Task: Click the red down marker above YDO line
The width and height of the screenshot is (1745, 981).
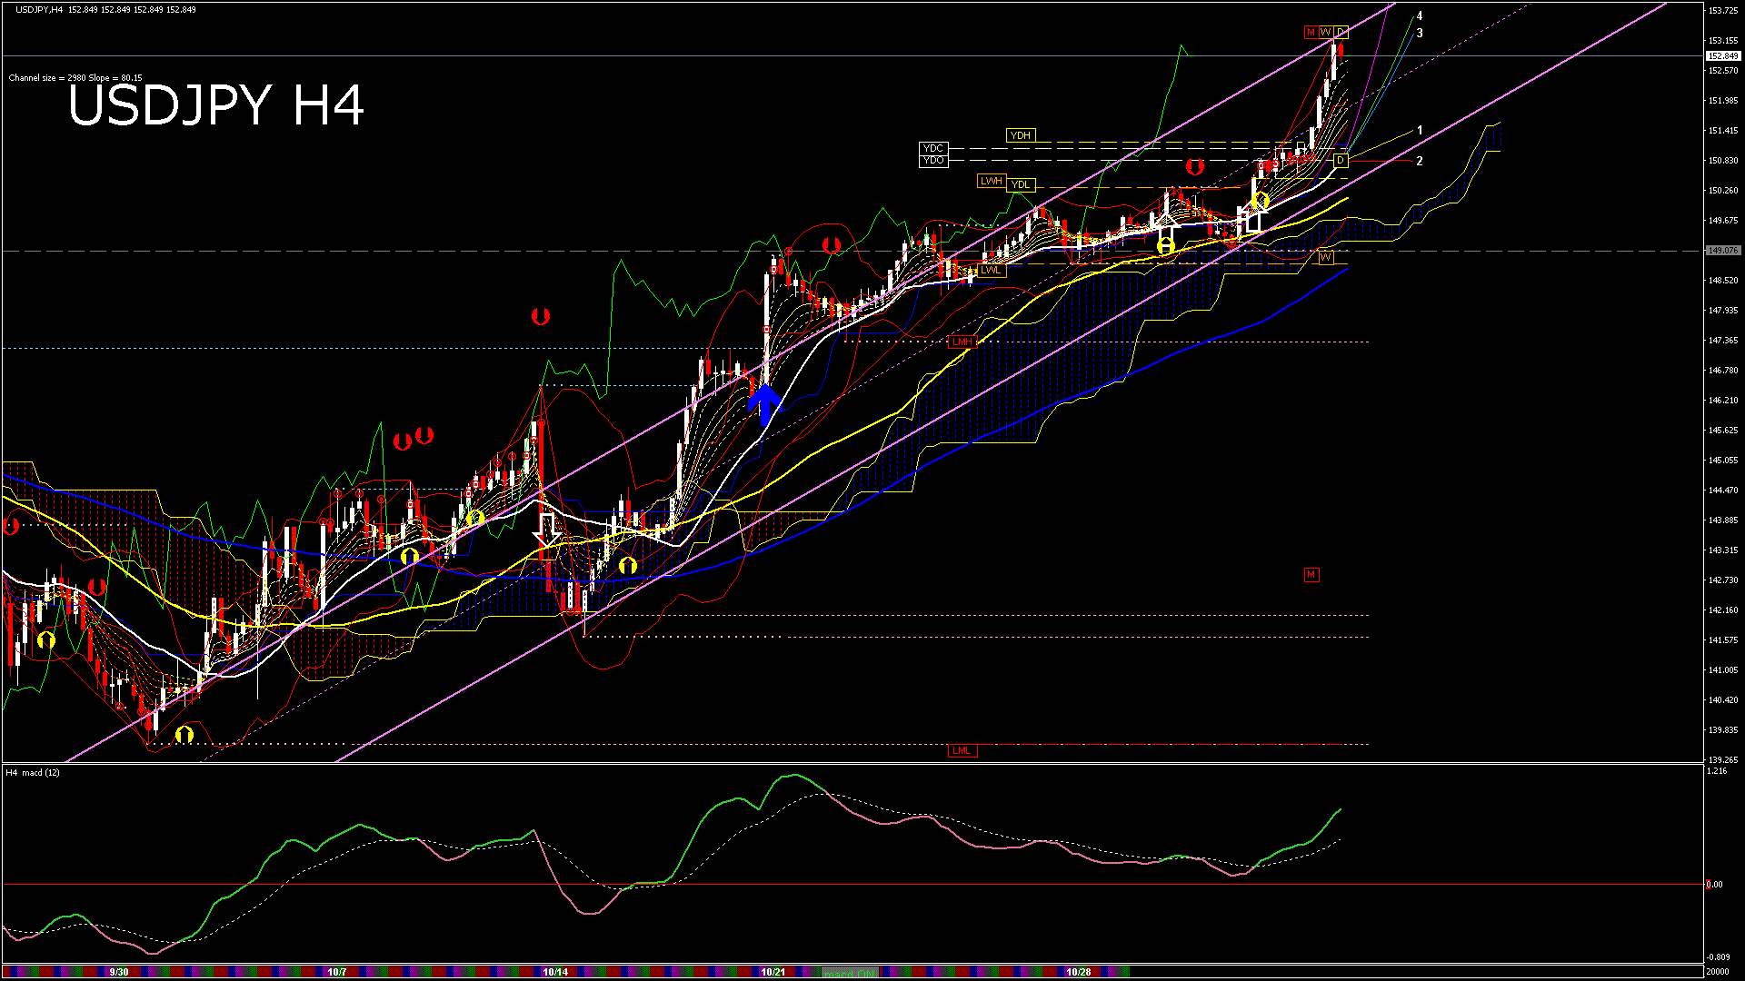Action: click(x=1195, y=167)
